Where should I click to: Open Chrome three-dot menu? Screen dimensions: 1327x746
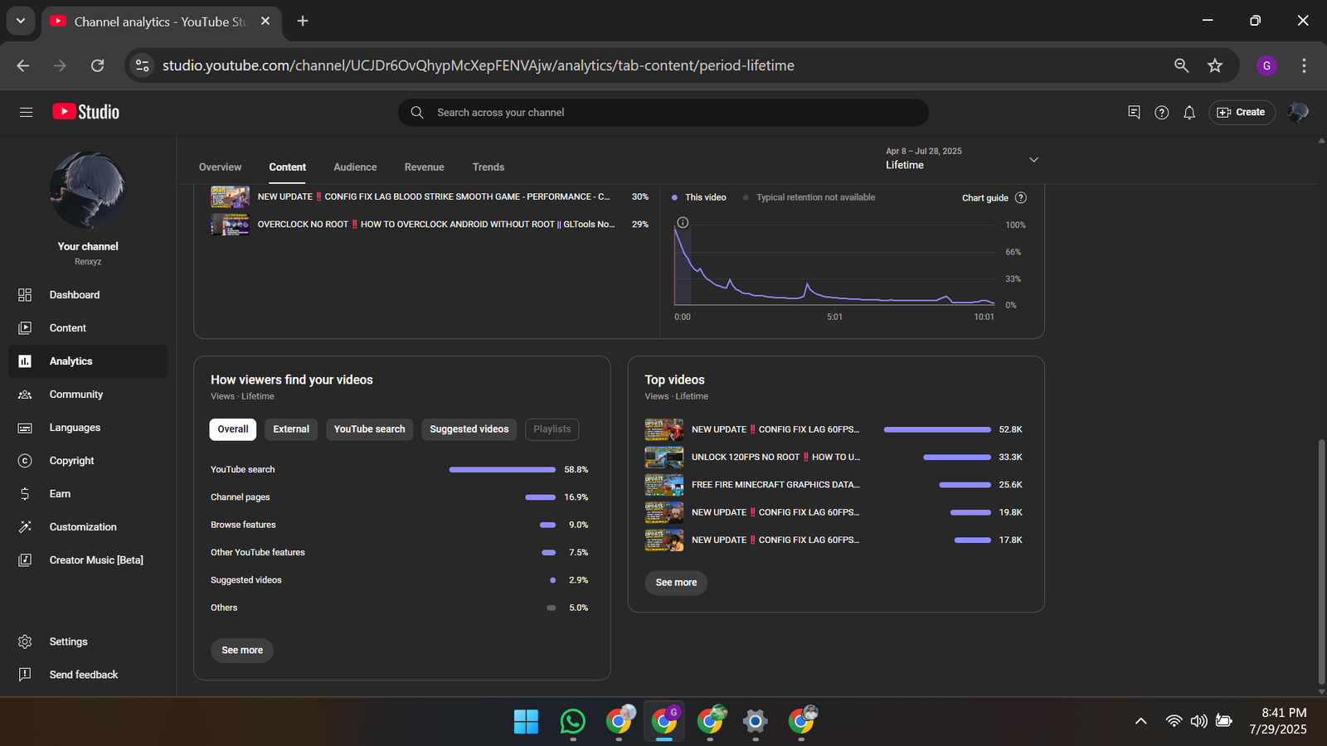tap(1304, 65)
